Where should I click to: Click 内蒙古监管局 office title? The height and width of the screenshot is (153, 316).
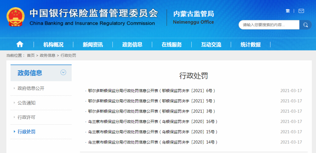pyautogui.click(x=193, y=14)
